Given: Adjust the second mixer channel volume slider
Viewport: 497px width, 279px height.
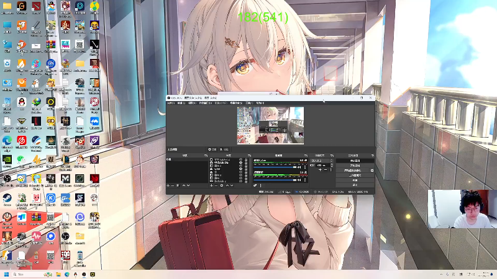Looking at the screenshot, I should coord(275,180).
